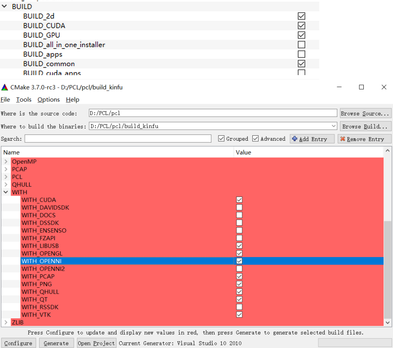Click the Remove Entry button label
This screenshot has width=393, height=348.
[x=366, y=139]
